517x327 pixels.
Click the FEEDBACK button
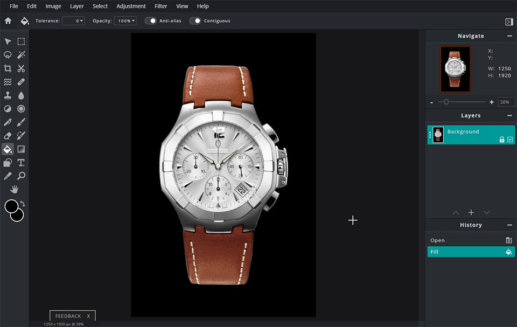click(69, 316)
